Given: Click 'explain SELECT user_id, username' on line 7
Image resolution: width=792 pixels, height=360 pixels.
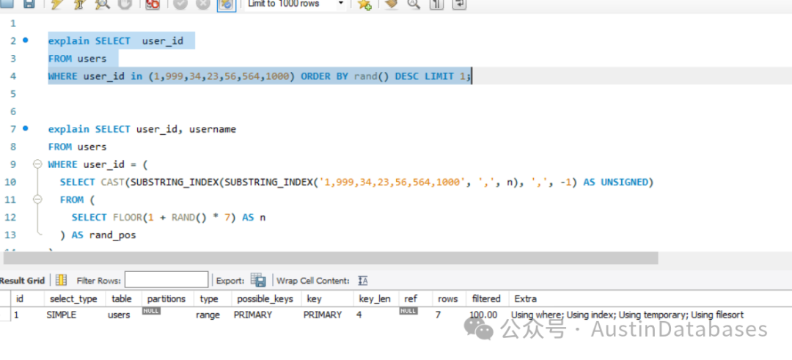Looking at the screenshot, I should (x=142, y=129).
